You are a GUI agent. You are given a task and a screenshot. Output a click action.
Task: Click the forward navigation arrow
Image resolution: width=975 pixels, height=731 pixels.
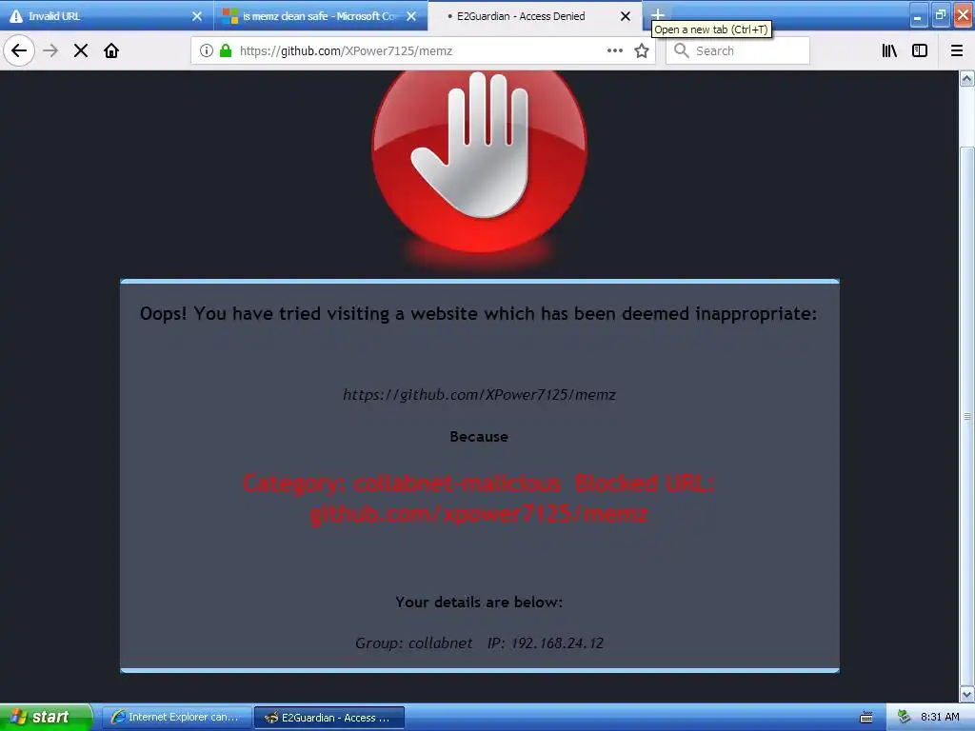(x=50, y=50)
